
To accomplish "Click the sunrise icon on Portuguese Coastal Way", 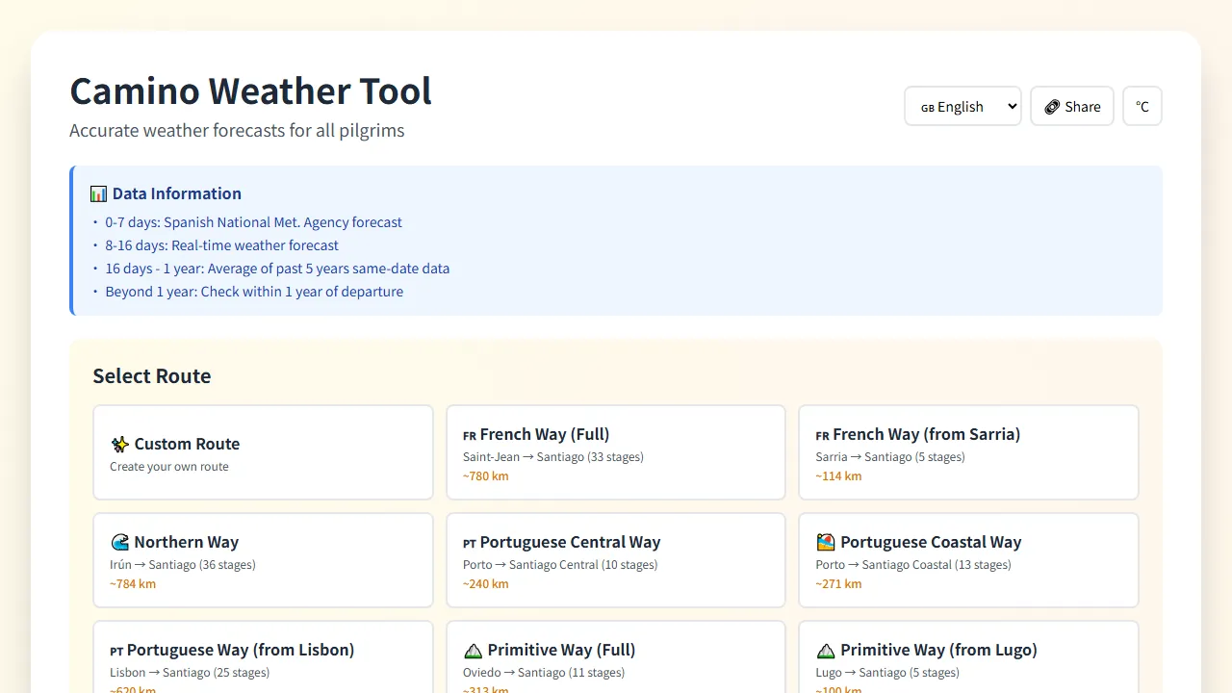I will pyautogui.click(x=827, y=542).
